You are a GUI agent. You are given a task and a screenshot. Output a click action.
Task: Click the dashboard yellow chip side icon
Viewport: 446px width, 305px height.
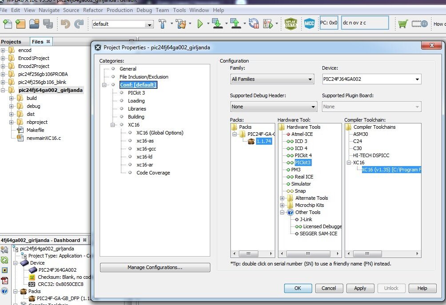[4, 270]
